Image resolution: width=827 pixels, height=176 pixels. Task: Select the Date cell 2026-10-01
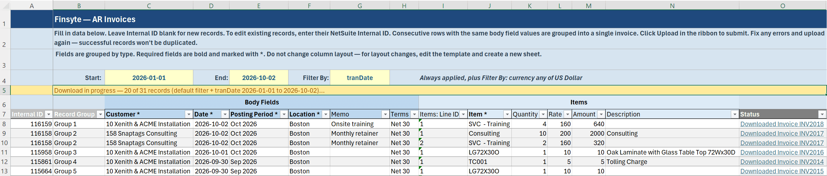tap(211, 152)
